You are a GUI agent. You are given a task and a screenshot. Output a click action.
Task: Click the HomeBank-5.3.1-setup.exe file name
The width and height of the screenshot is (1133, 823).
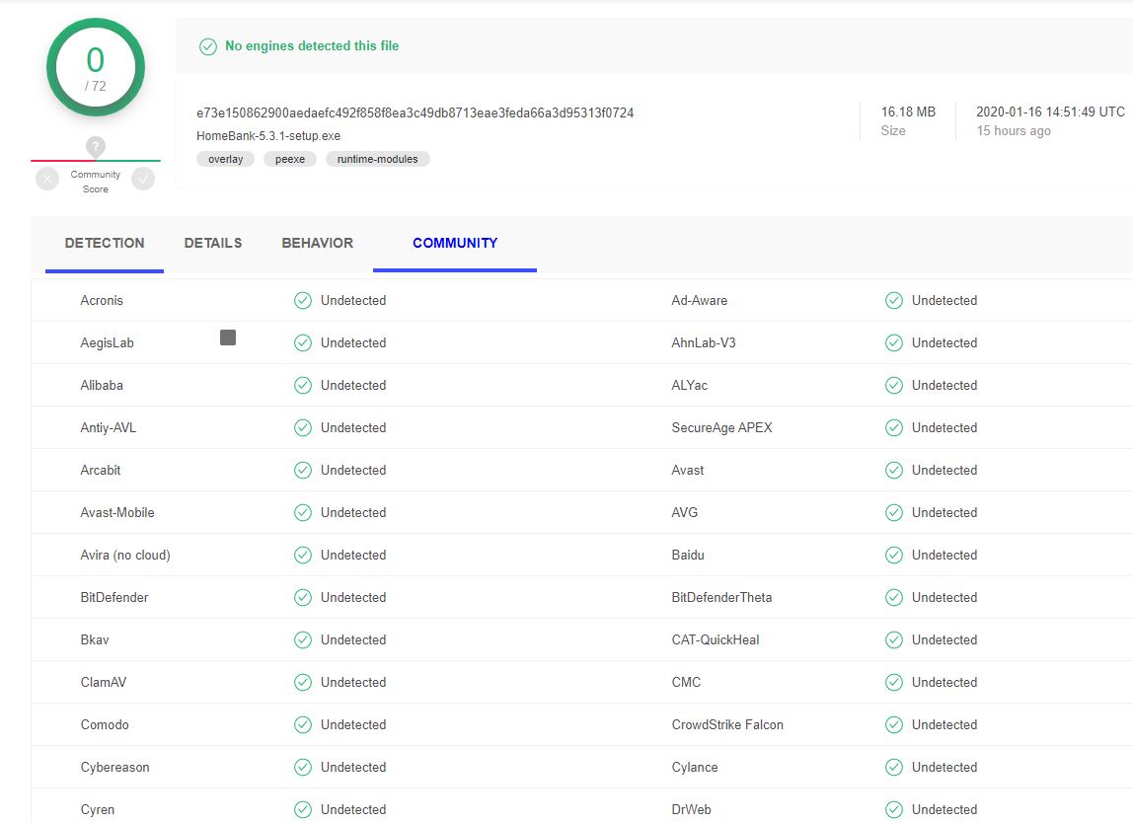[268, 136]
